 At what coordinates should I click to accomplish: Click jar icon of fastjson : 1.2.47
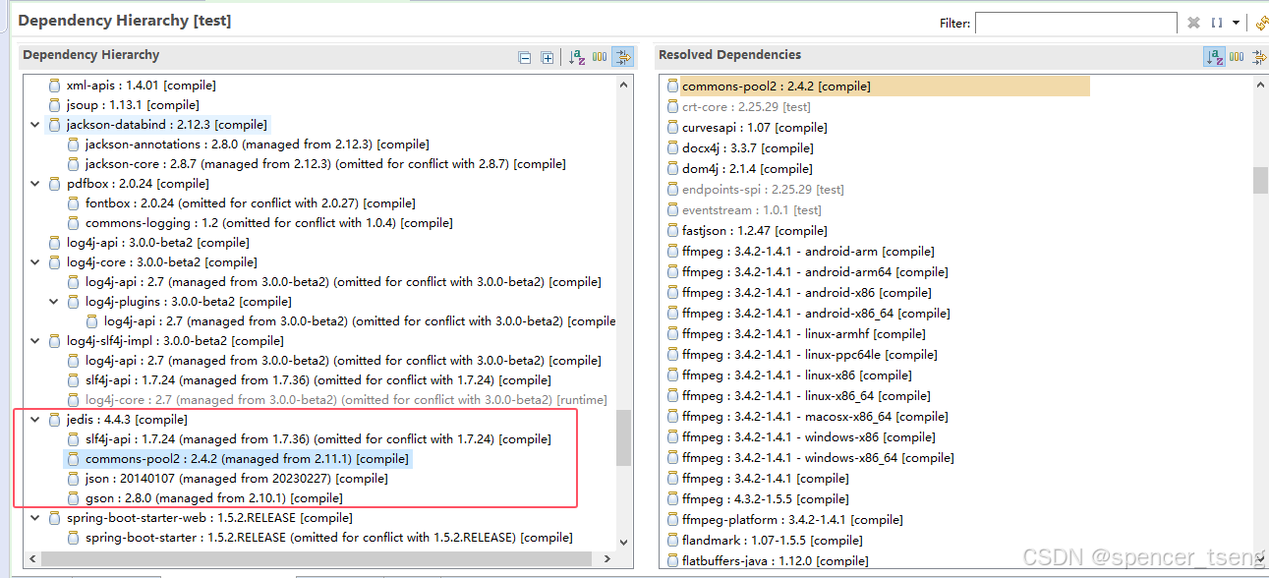point(671,231)
